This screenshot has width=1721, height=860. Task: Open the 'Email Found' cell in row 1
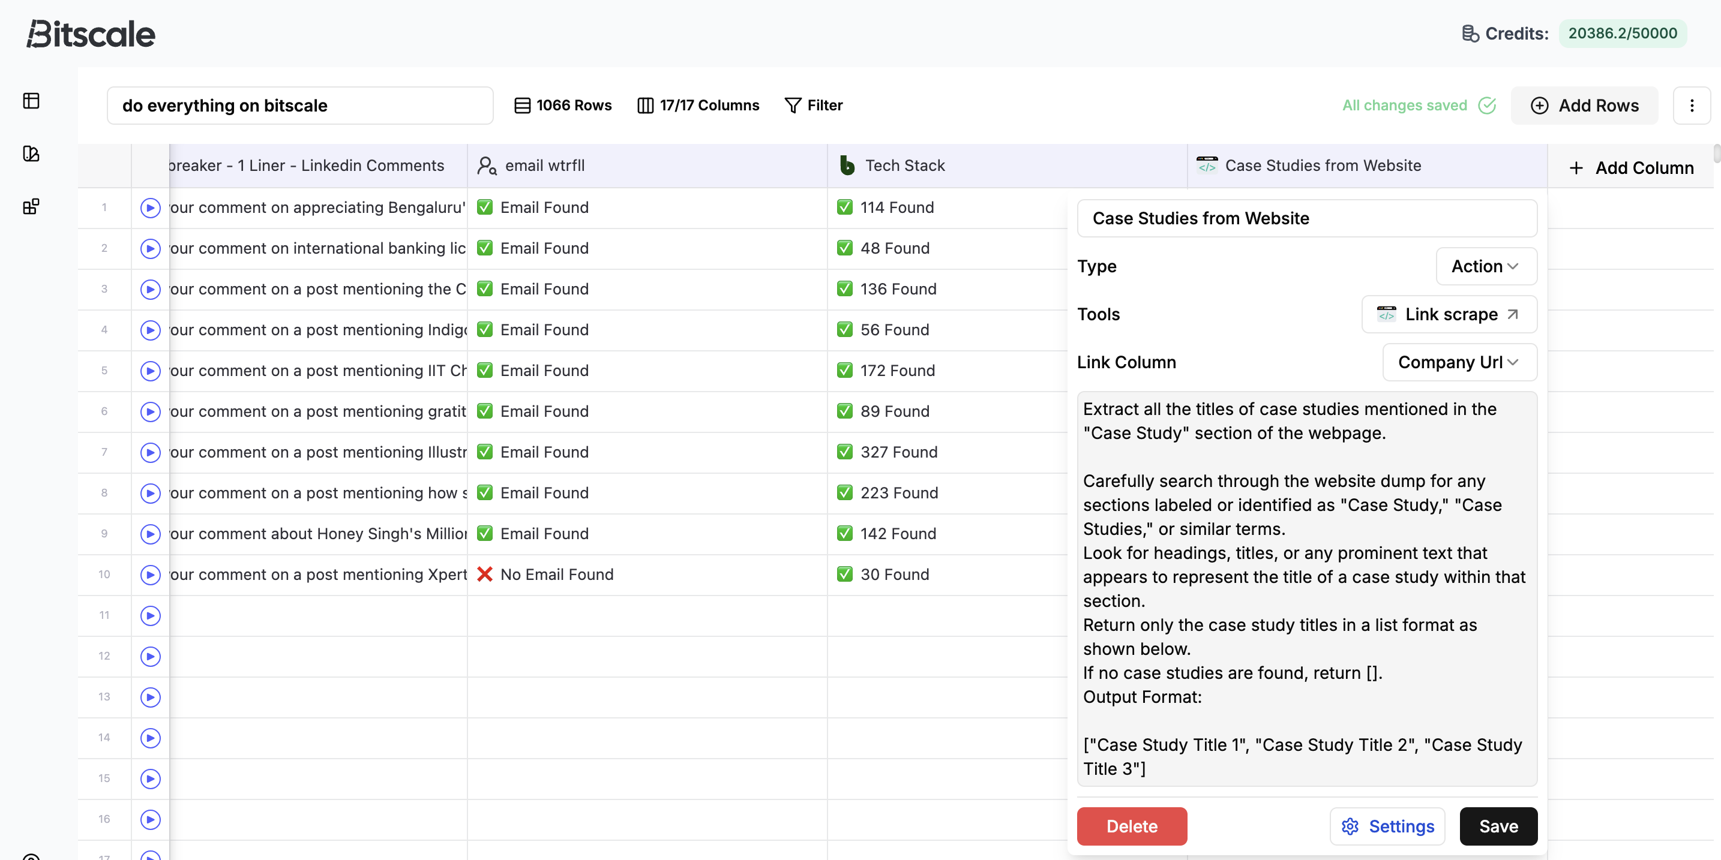point(647,208)
